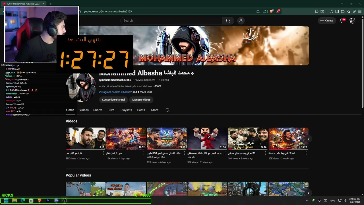Open the 500,000,000 video thumbnail
The image size is (364, 205).
(167, 138)
